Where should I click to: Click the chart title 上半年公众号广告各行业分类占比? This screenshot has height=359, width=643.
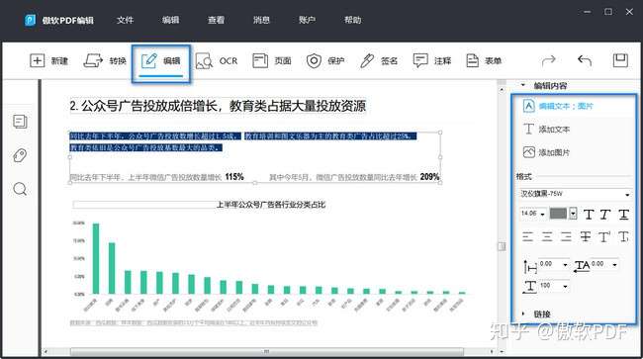[271, 205]
